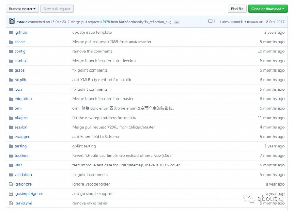Viewport: 293px width, 211px height.
Task: Open the cache directory link
Action: click(x=20, y=42)
